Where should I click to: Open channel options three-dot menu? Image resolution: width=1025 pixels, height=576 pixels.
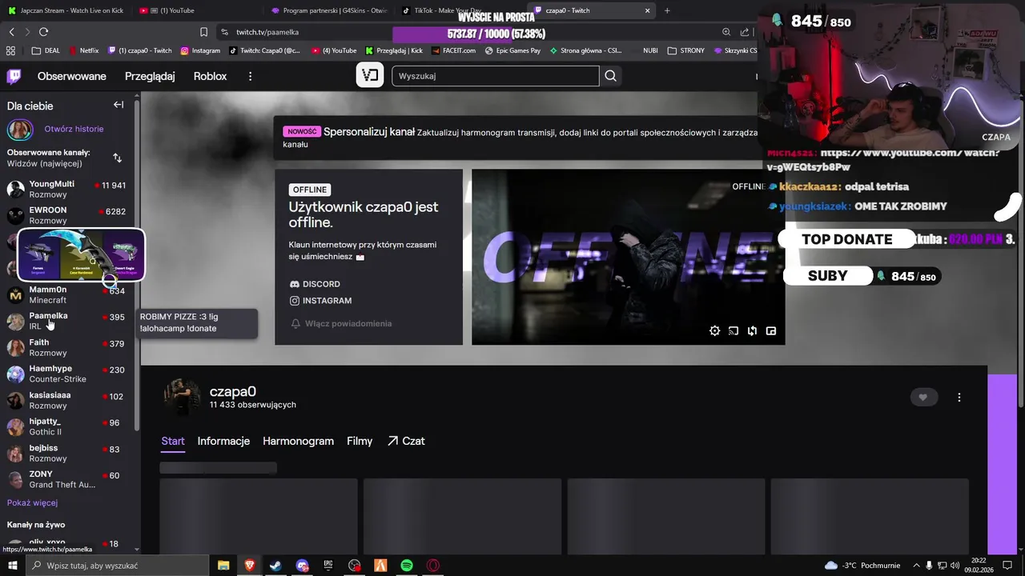[x=959, y=397]
